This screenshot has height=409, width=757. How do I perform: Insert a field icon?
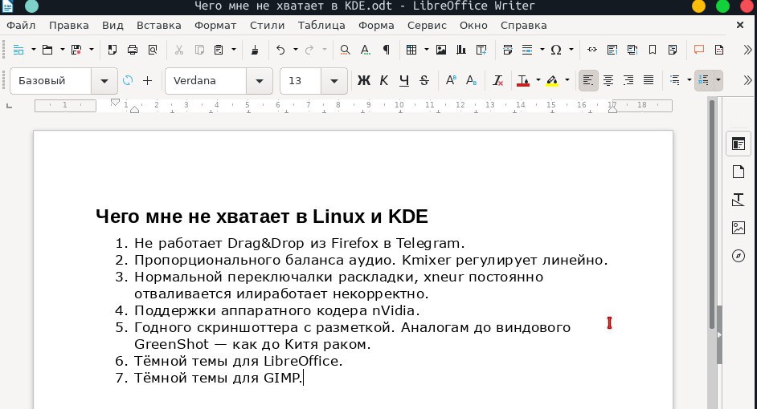tap(527, 50)
